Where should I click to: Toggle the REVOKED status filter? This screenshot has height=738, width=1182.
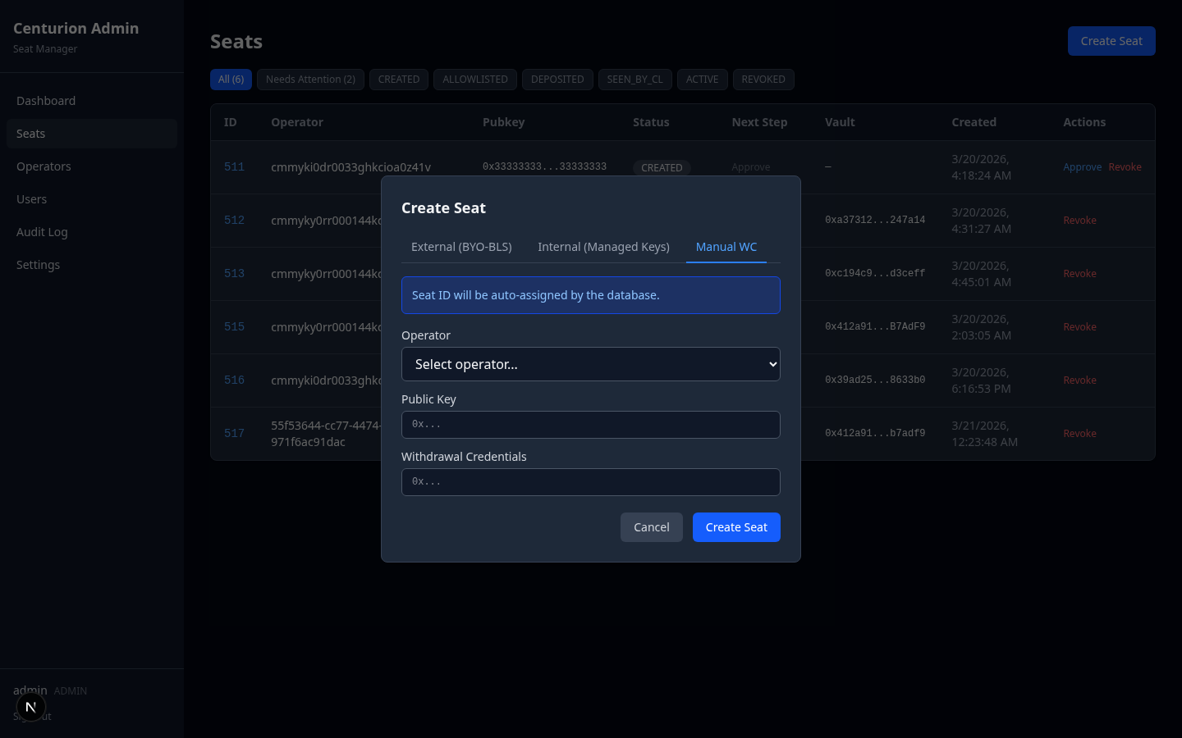pos(763,80)
